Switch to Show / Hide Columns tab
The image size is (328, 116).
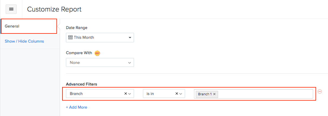coord(24,41)
